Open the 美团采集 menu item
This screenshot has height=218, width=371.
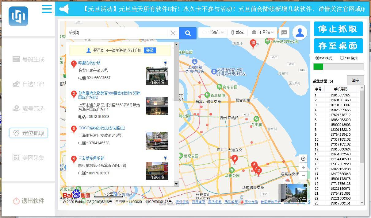tap(29, 158)
